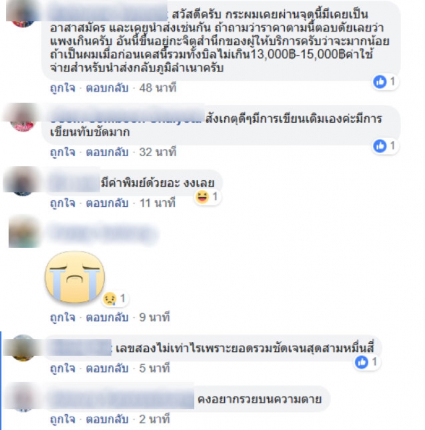Open the large crying face sticker
Screen dimensions: 425x430
pos(75,277)
